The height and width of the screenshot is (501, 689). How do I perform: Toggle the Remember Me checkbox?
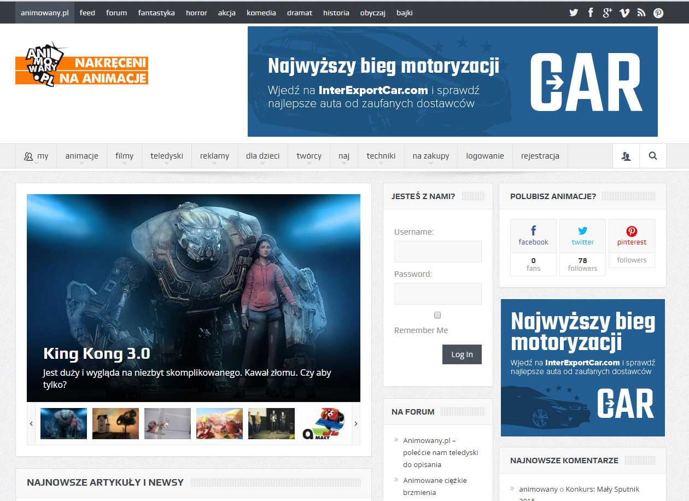click(437, 315)
